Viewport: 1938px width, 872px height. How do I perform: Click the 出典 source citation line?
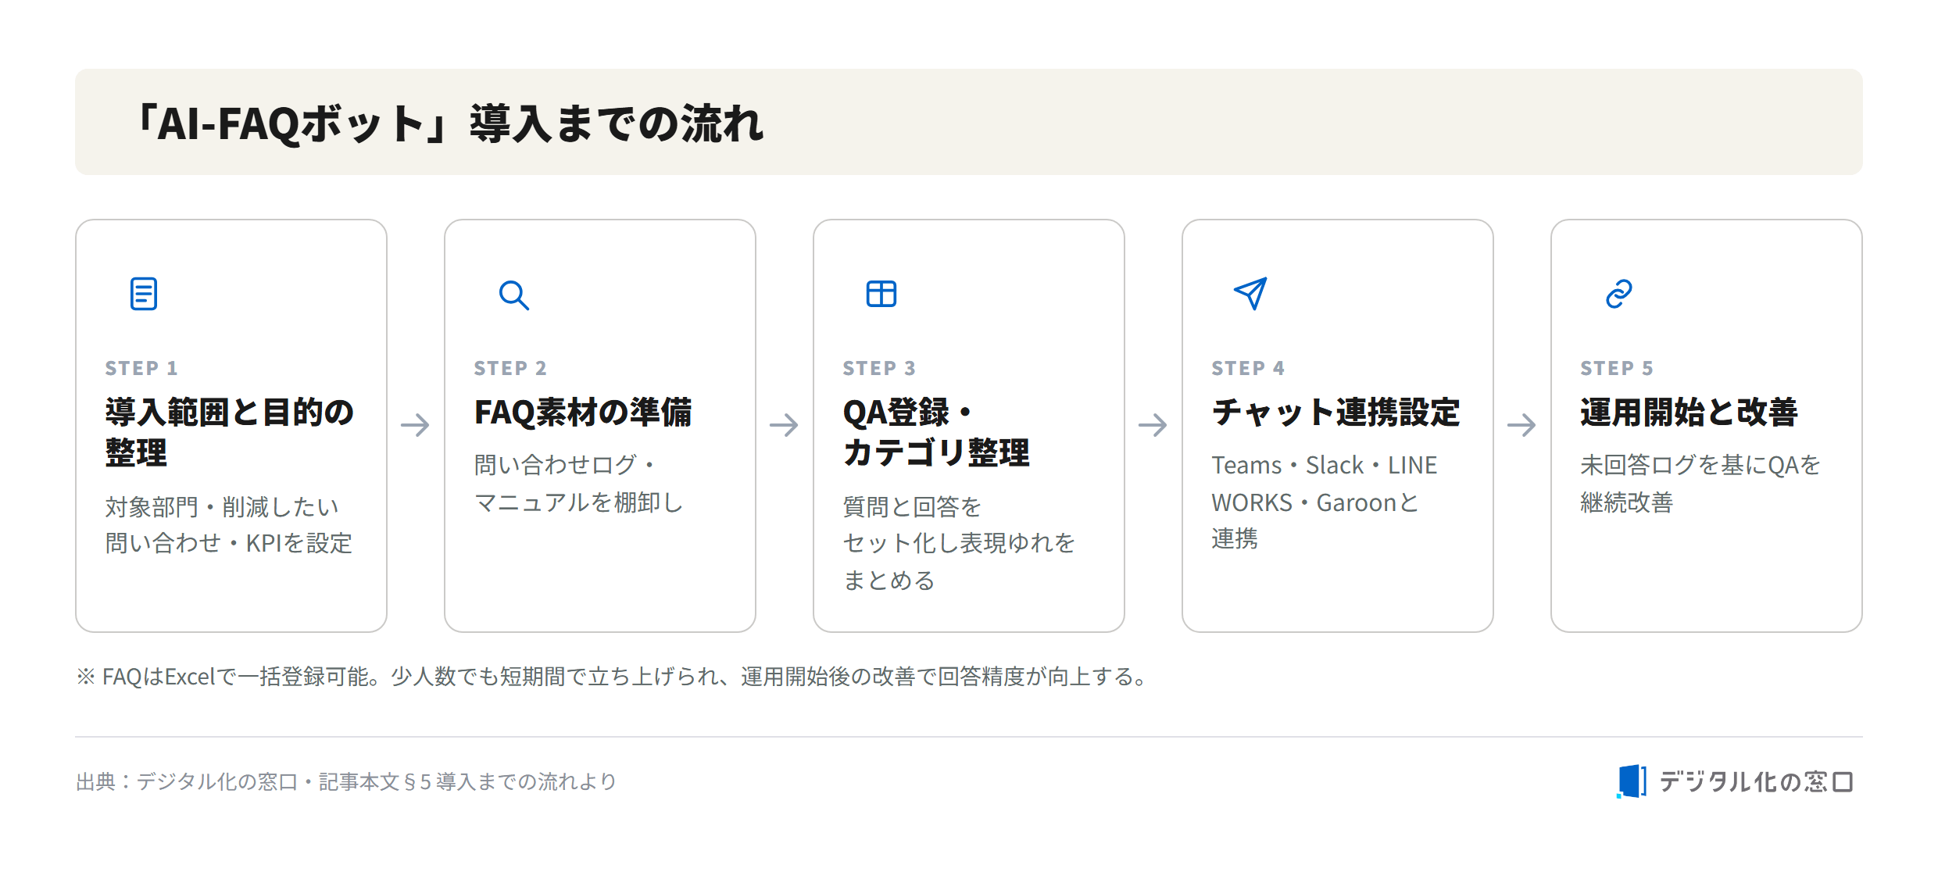point(346,781)
